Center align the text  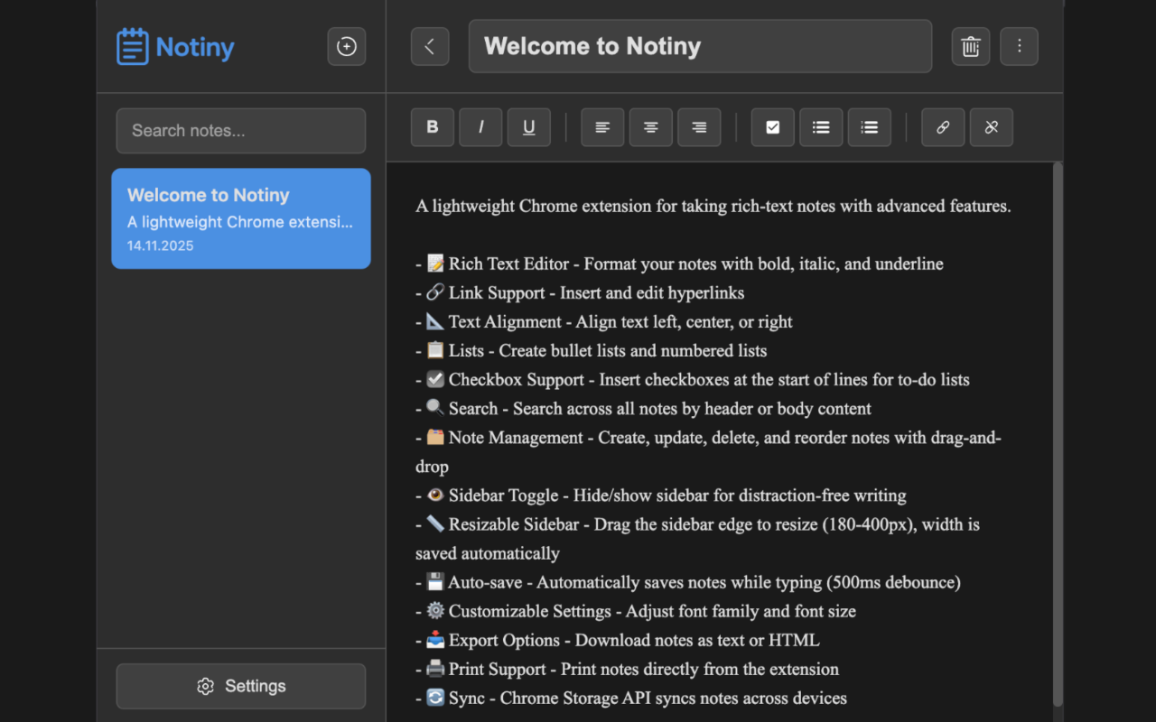tap(651, 127)
